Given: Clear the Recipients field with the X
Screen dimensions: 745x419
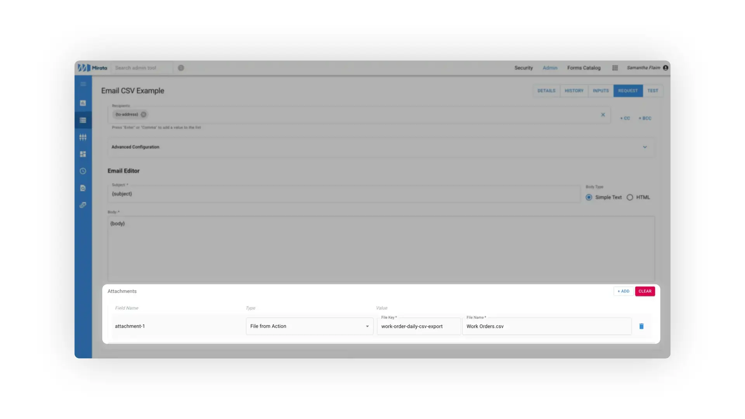Looking at the screenshot, I should coord(603,114).
